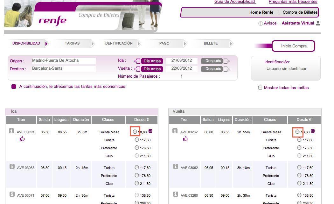Screen dimensions: 334x204
Task: Click thumbs-up icon under AVE 03053
Action: (x=22, y=139)
